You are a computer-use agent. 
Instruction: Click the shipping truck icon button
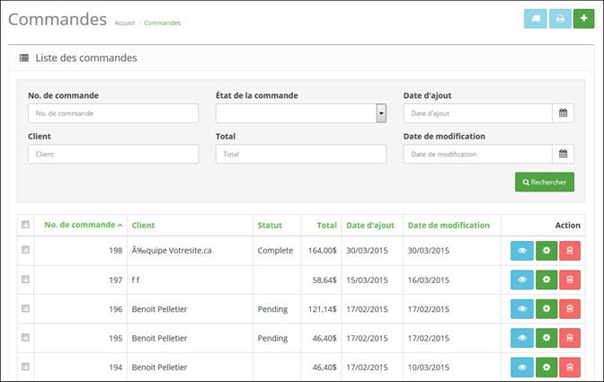click(x=535, y=19)
